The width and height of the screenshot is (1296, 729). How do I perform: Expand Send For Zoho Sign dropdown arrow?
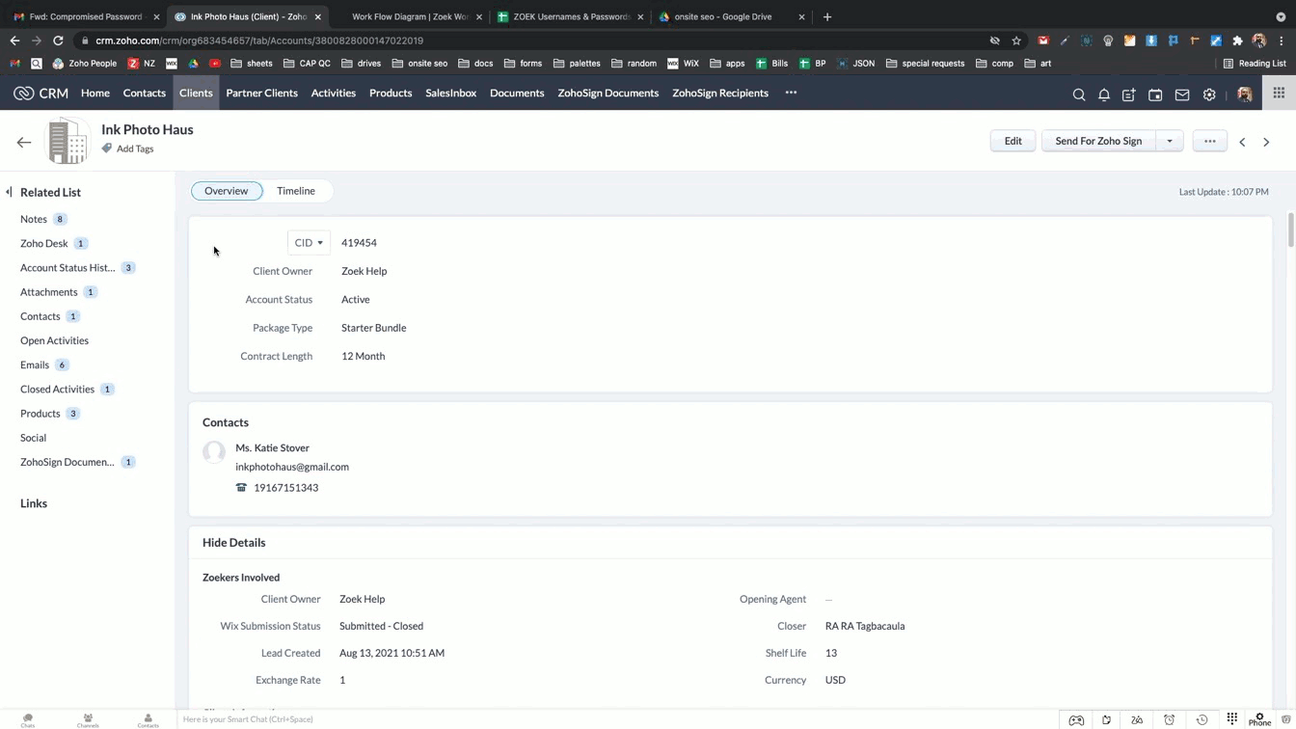[x=1170, y=141]
